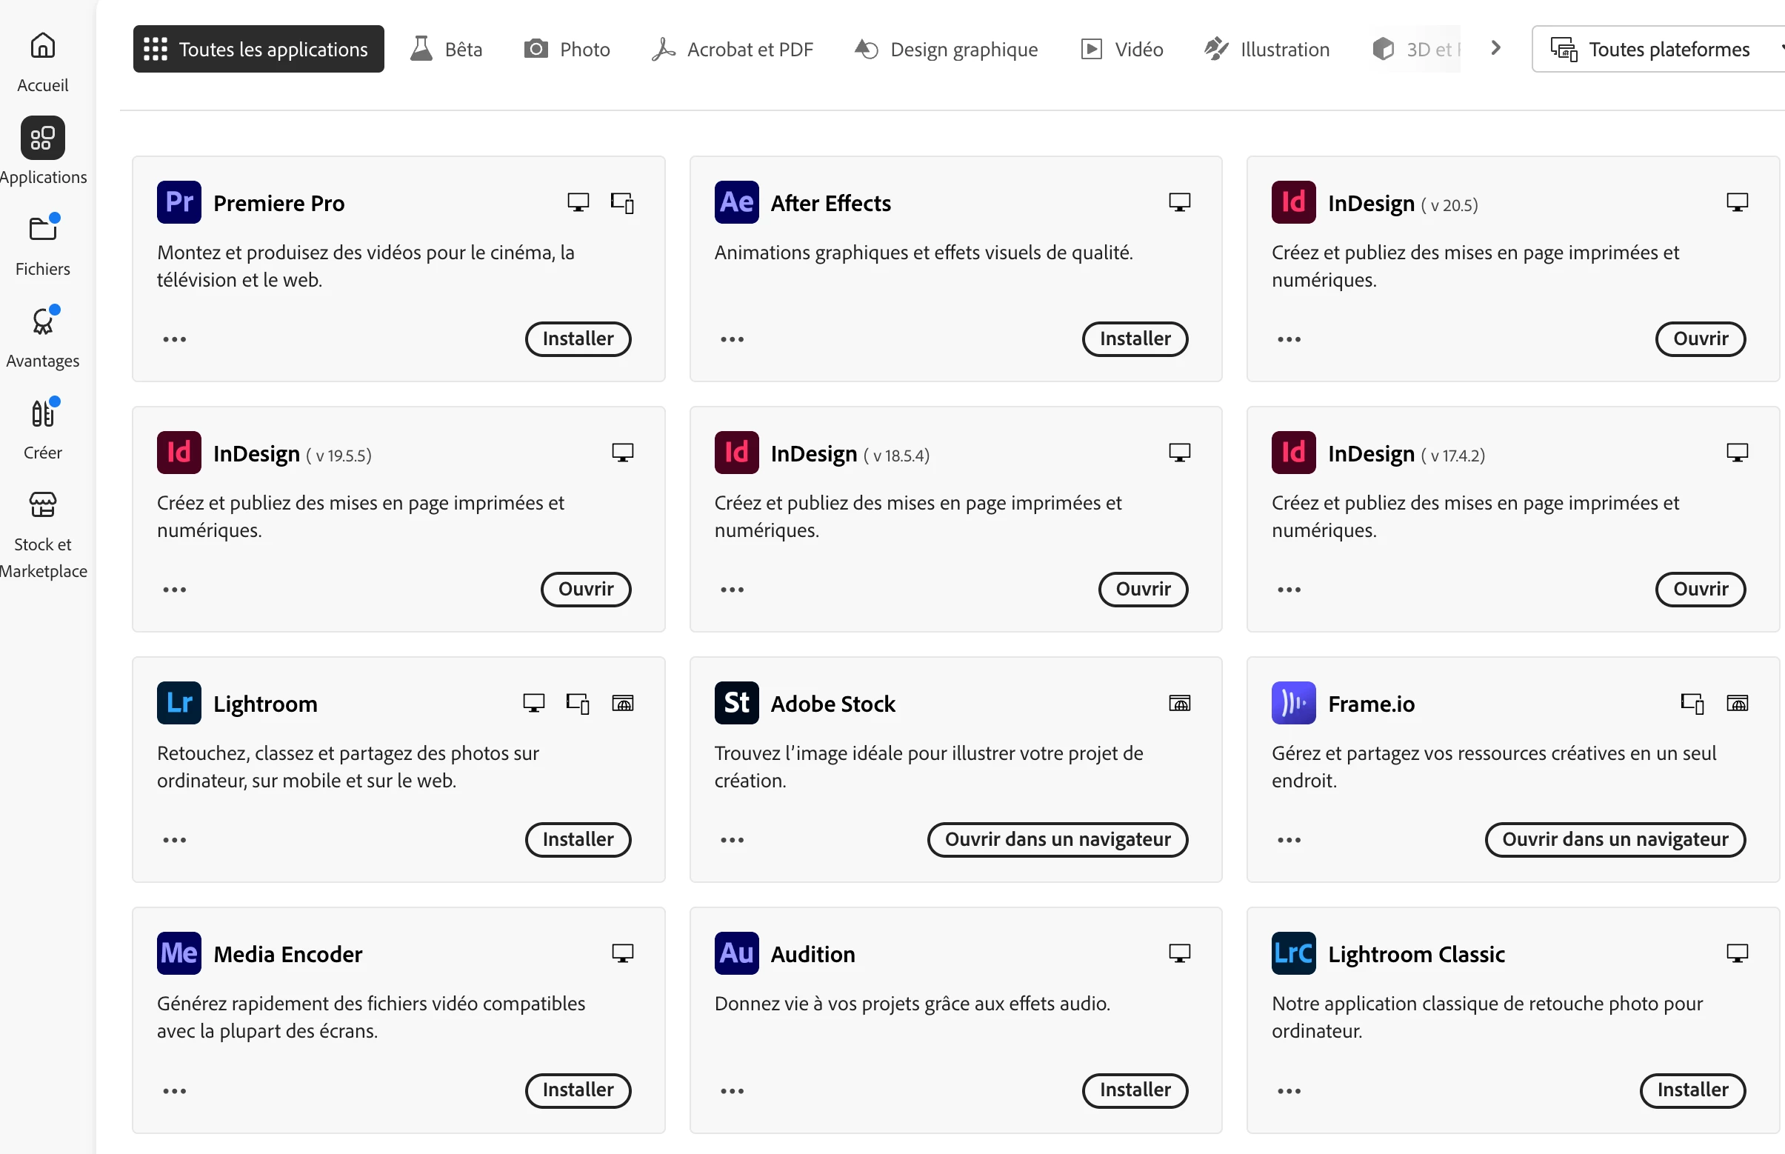The height and width of the screenshot is (1154, 1785).
Task: Open Frame.io in a browser
Action: pos(1614,839)
